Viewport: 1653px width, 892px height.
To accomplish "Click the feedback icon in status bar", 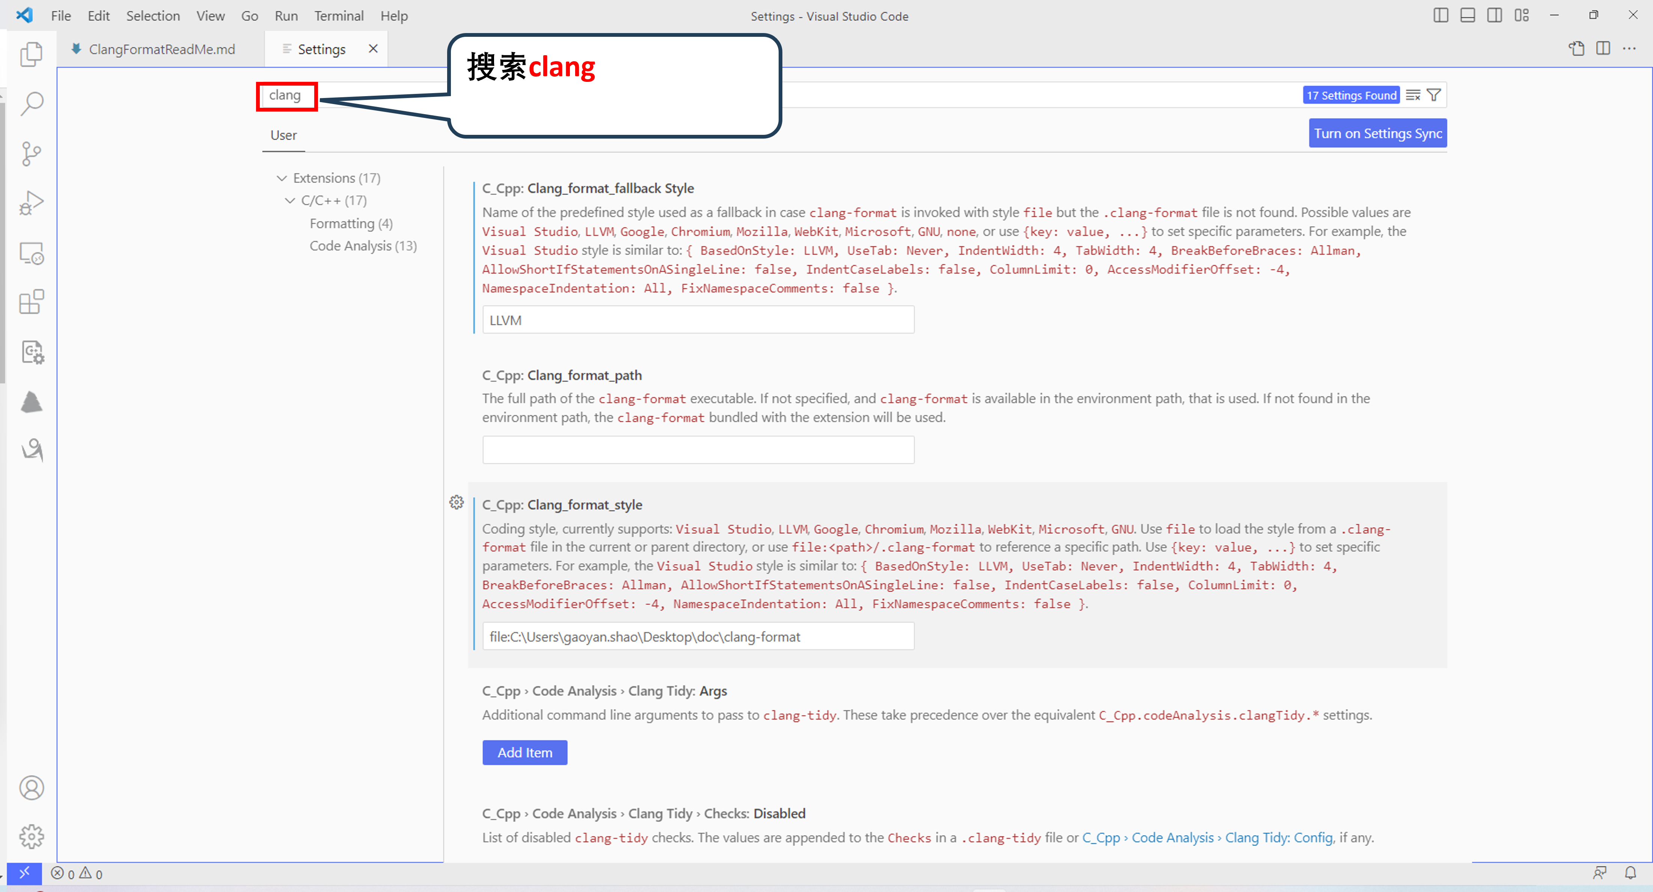I will point(1600,873).
